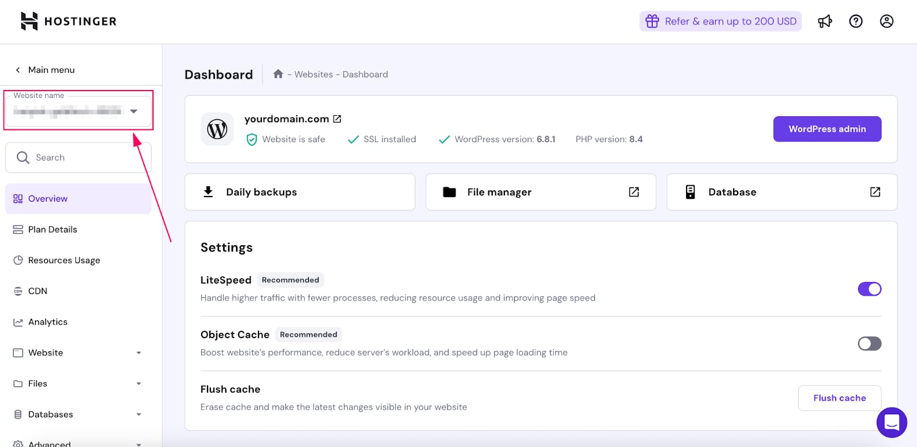Click the home icon in breadcrumb
Screen dimensions: 917x447
click(279, 74)
